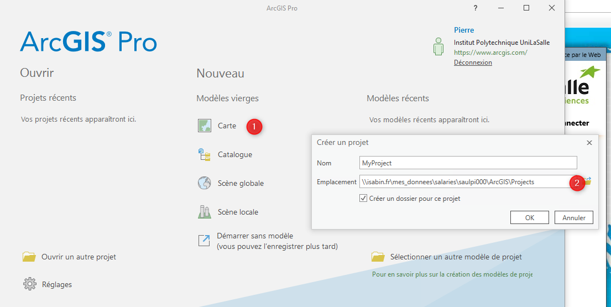611x307 pixels.
Task: Click the Institut Polytechnique UniLaSalle organization text
Action: (x=502, y=43)
